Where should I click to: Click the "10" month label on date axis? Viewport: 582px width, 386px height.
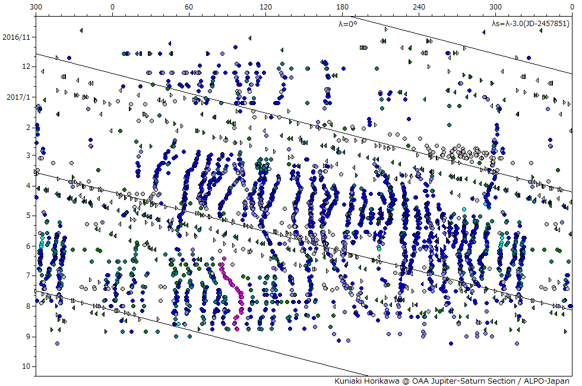click(x=26, y=366)
